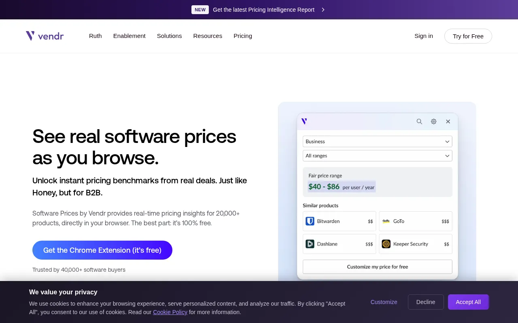Click Get the Chrome Extension button
The image size is (518, 323).
pyautogui.click(x=102, y=250)
